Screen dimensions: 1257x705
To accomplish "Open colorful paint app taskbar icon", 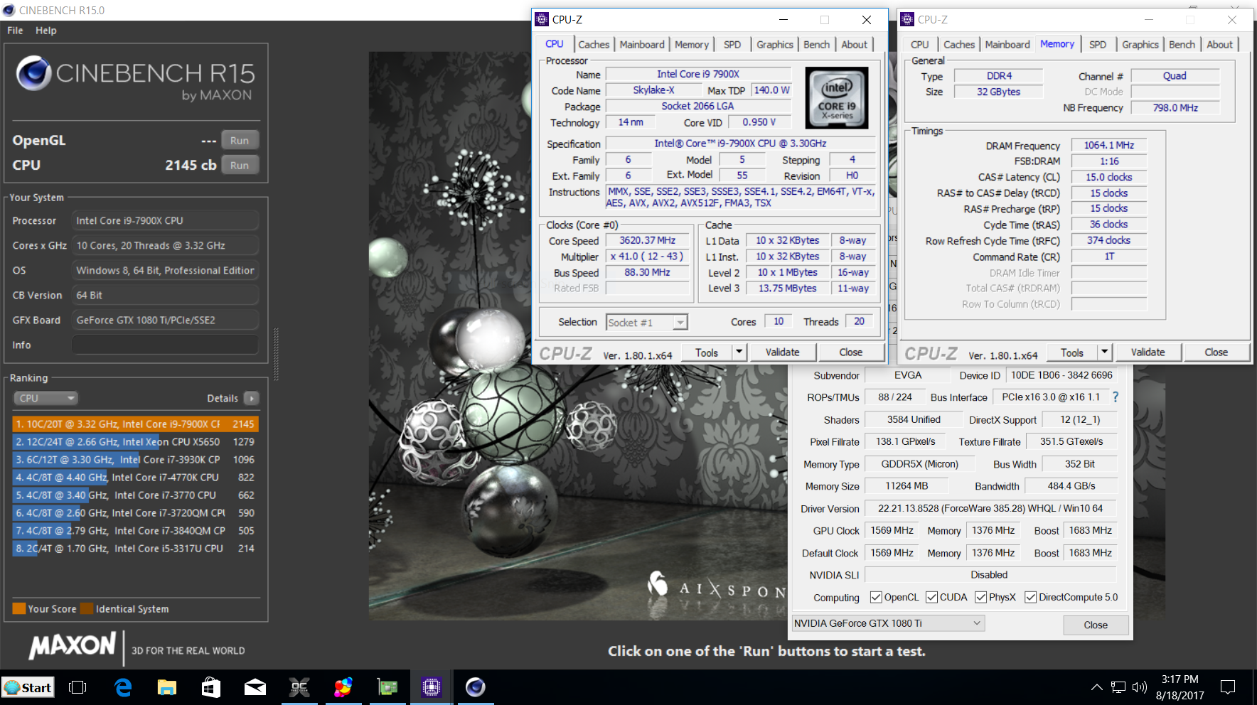I will [x=343, y=687].
